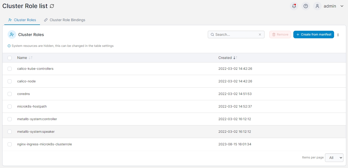348x168 pixels.
Task: Open the notifications bell icon
Action: (x=294, y=6)
